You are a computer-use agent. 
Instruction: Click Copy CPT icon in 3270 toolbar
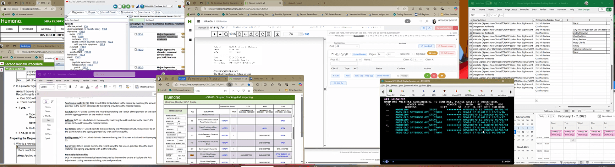pos(456,92)
